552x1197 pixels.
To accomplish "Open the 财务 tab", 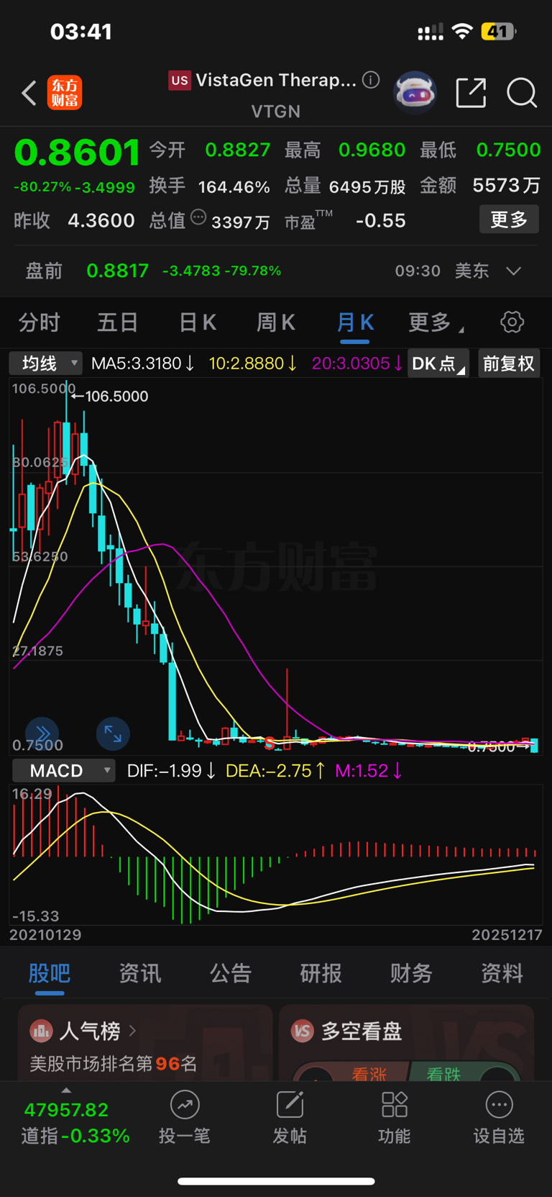I will coord(411,974).
